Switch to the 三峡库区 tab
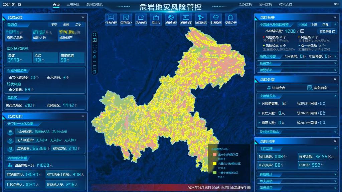Viewport: 342px width, 192px height. (x=73, y=4)
